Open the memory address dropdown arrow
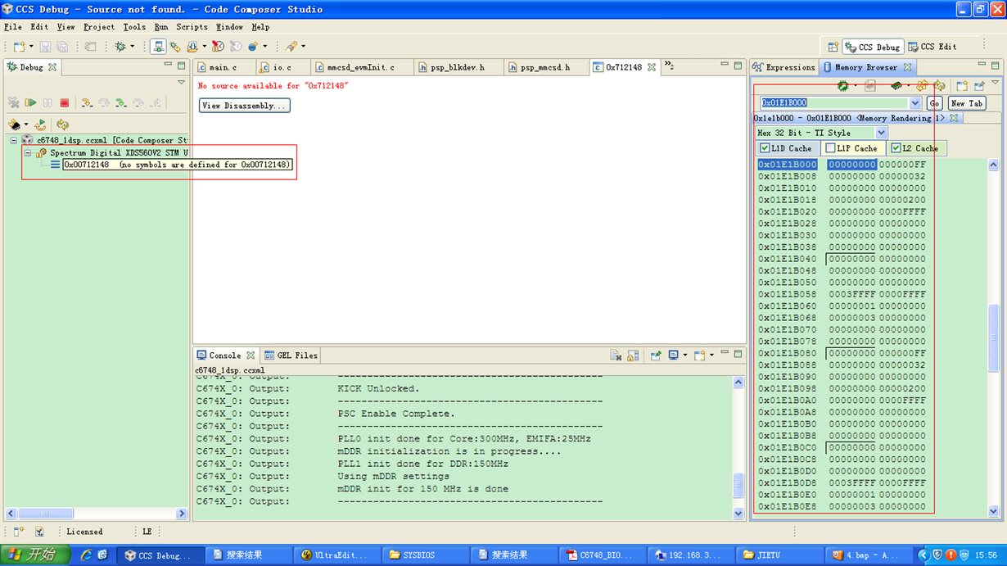The image size is (1007, 566). [915, 103]
